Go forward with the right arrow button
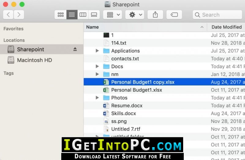Image resolution: width=245 pixels, height=160 pixels. point(19,15)
